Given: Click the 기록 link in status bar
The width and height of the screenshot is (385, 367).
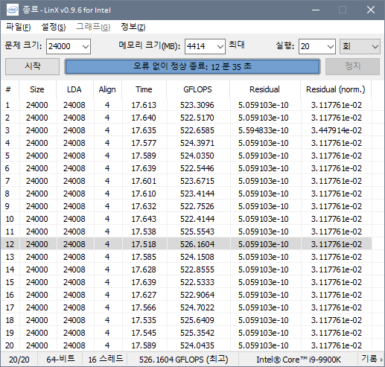Looking at the screenshot, I should (x=372, y=359).
